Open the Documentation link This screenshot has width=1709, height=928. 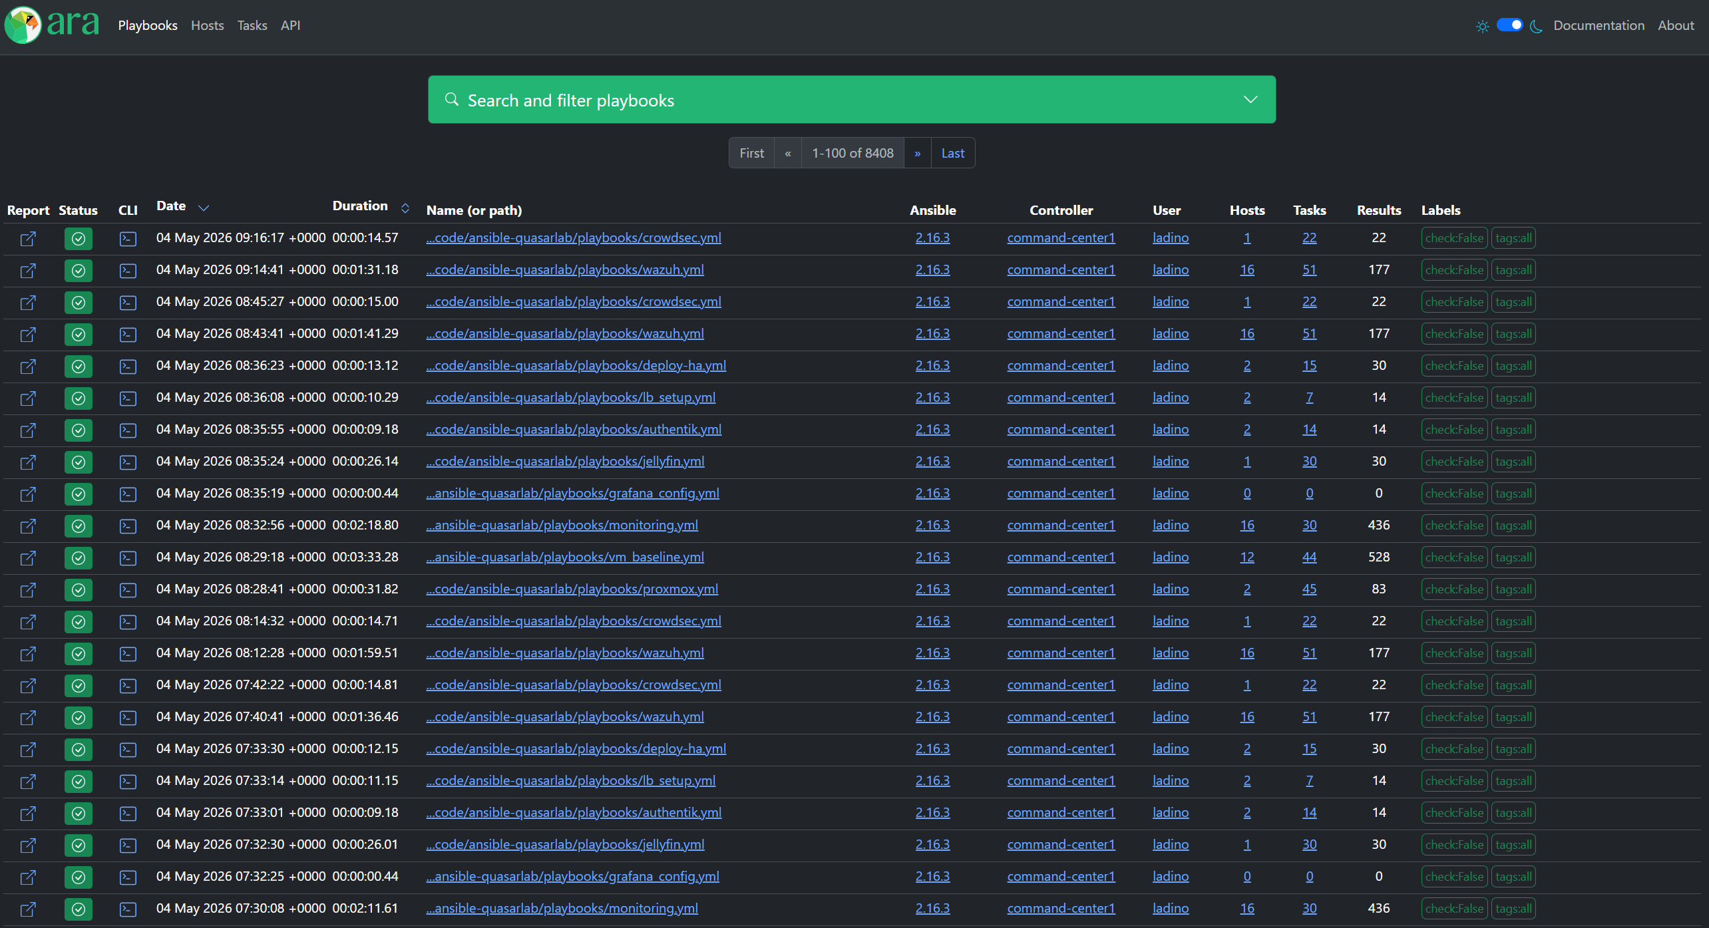(1599, 25)
